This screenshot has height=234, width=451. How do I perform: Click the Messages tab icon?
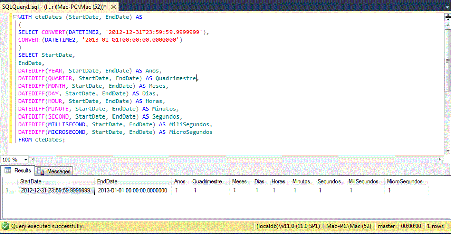(41, 171)
